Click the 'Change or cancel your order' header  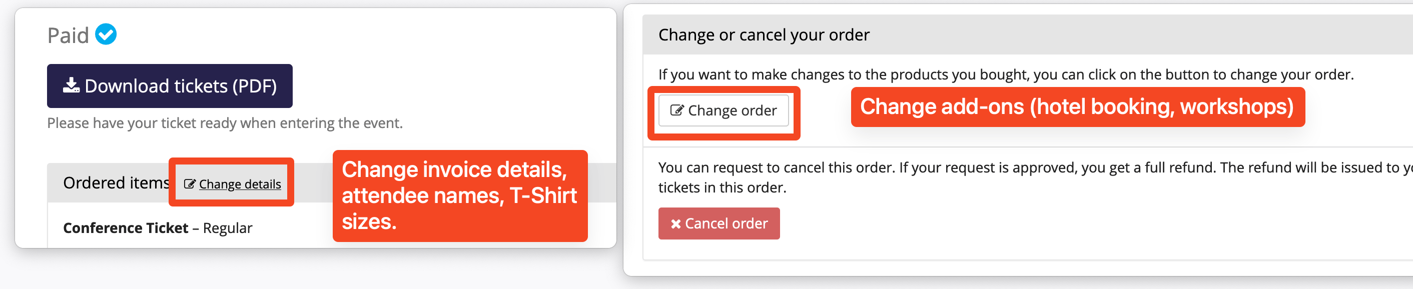tap(764, 35)
